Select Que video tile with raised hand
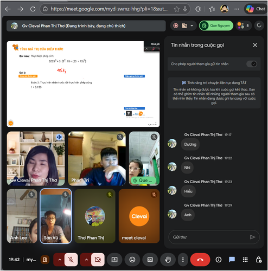Image resolution: width=268 pixels, height=271 pixels. pyautogui.click(x=144, y=159)
